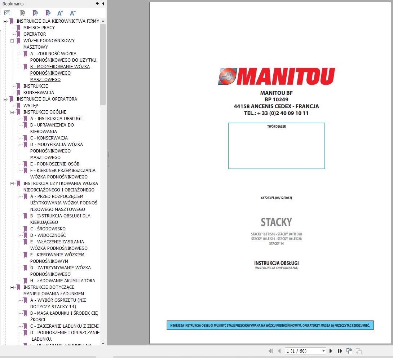This screenshot has width=393, height=358.
Task: Click the add new bookmark icon
Action: 35,13
